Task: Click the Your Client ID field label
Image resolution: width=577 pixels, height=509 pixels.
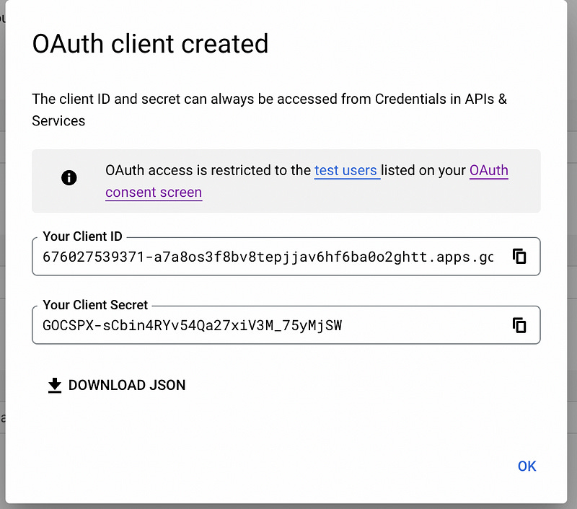Action: (82, 236)
